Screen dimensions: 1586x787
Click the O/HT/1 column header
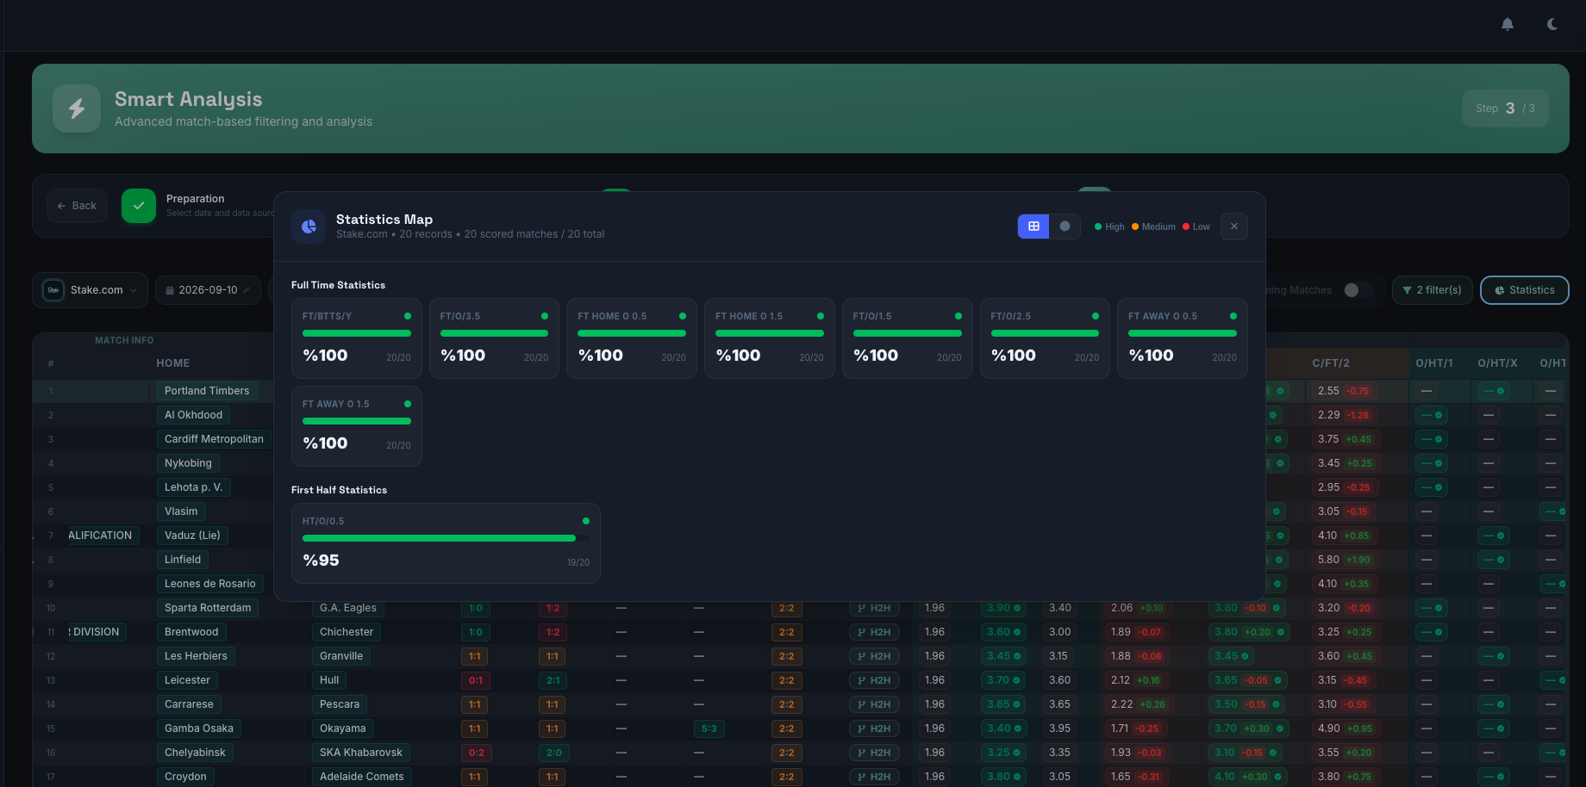(x=1434, y=363)
